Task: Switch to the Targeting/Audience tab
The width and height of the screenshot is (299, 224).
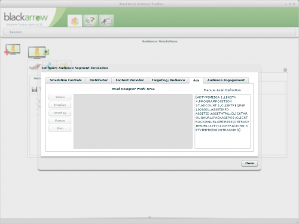Action: pyautogui.click(x=168, y=80)
